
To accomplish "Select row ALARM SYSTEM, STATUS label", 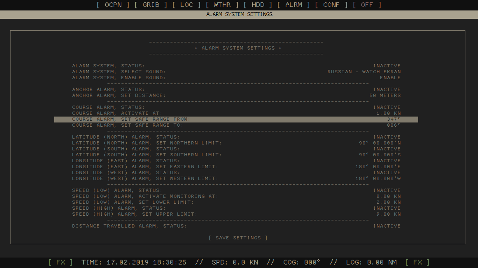I will click(x=108, y=66).
